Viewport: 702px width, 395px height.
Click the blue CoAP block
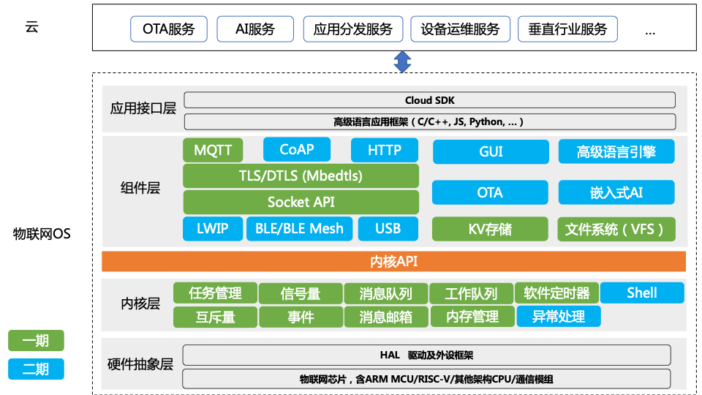click(297, 149)
